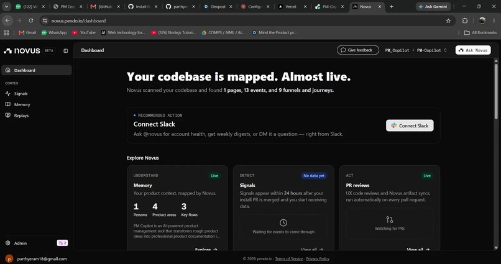Click the clock icon in the Signals card
The image size is (501, 264).
pos(283,222)
